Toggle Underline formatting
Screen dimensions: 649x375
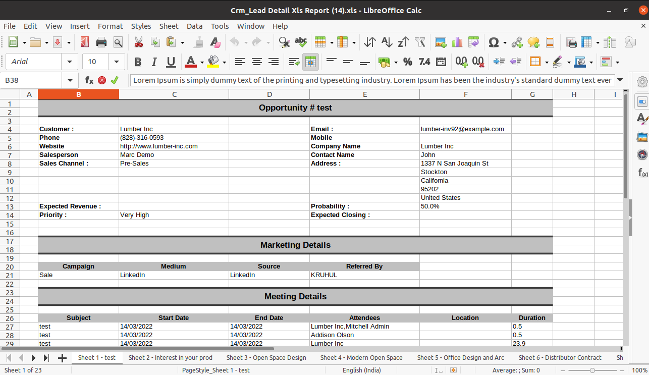(171, 62)
